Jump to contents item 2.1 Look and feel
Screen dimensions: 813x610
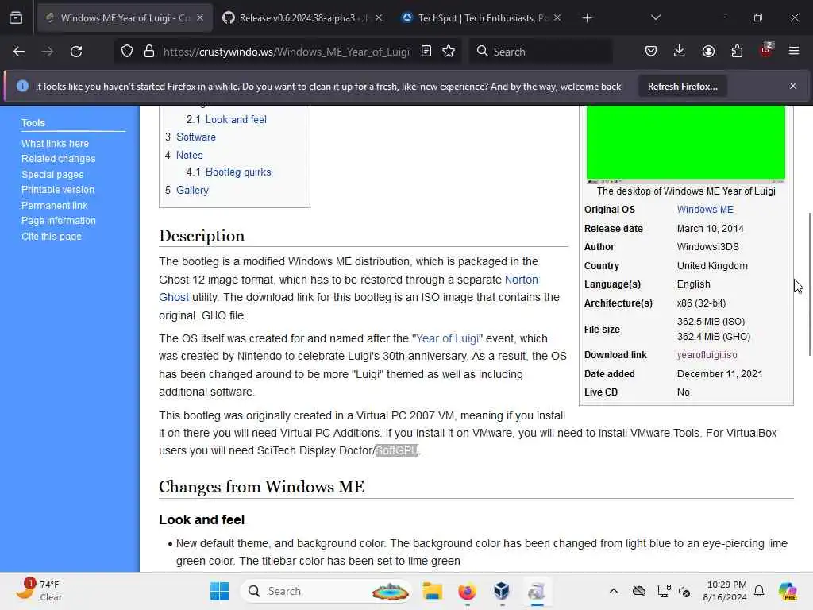(226, 119)
